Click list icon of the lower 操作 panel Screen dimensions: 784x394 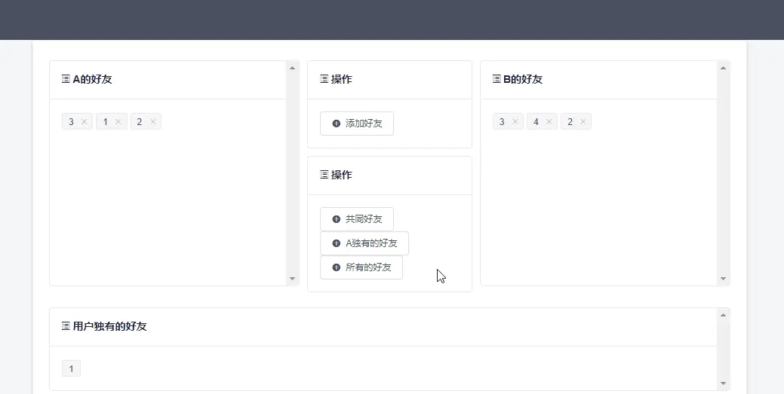324,175
